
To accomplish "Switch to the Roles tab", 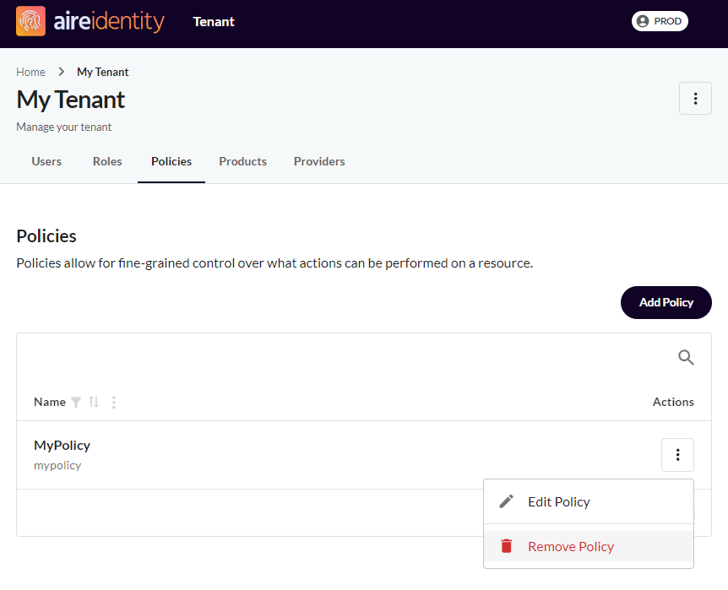I will click(x=107, y=161).
